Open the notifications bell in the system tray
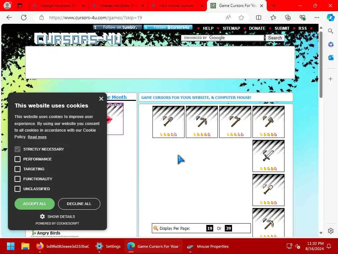 (x=329, y=246)
